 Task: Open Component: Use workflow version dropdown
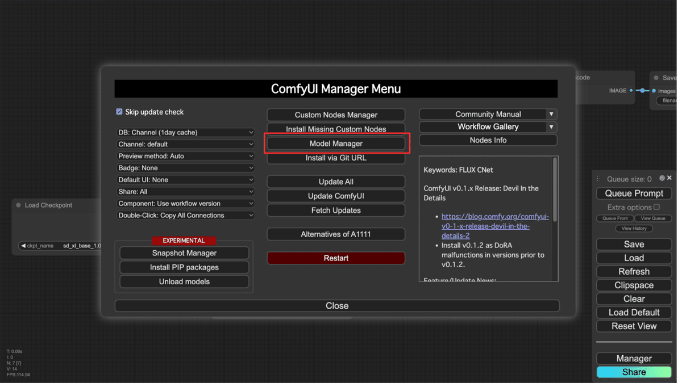point(185,204)
